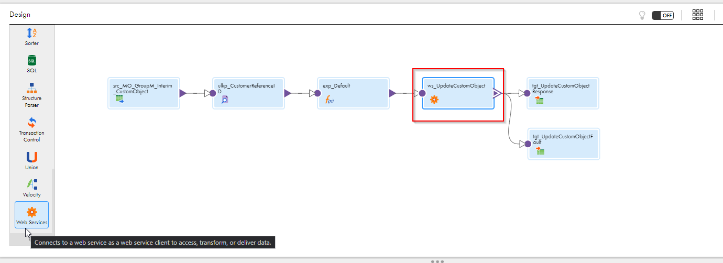Toggle the OFF recommendation switch
Viewport: 723px width, 263px height.
tap(663, 15)
